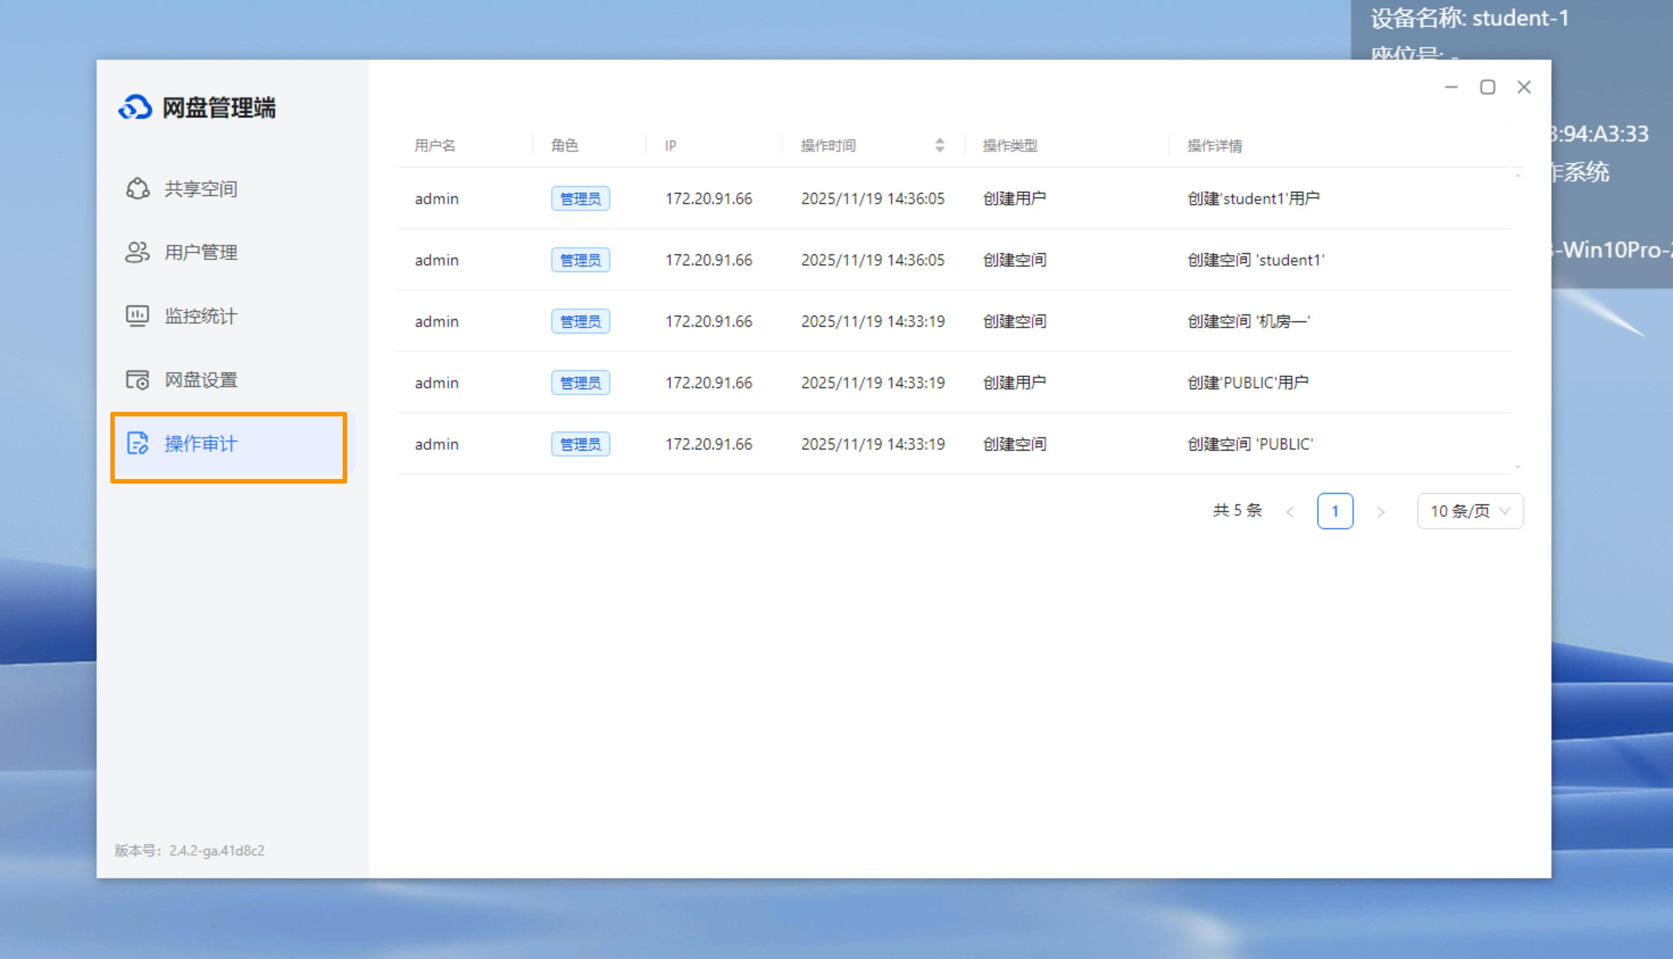Viewport: 1673px width, 959px height.
Task: Click the 共享空间 sidebar icon
Action: point(138,189)
